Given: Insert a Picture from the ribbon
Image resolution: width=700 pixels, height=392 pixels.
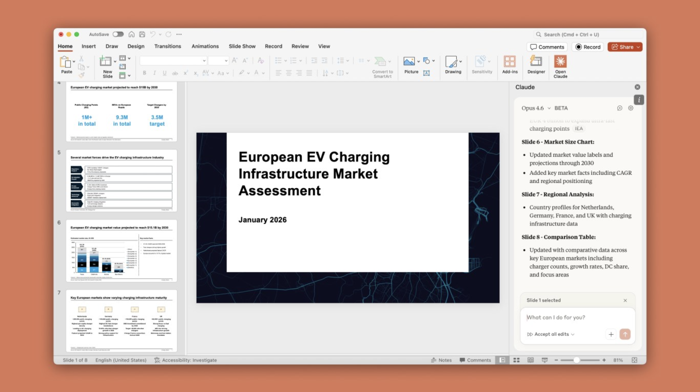Looking at the screenshot, I should [x=411, y=66].
